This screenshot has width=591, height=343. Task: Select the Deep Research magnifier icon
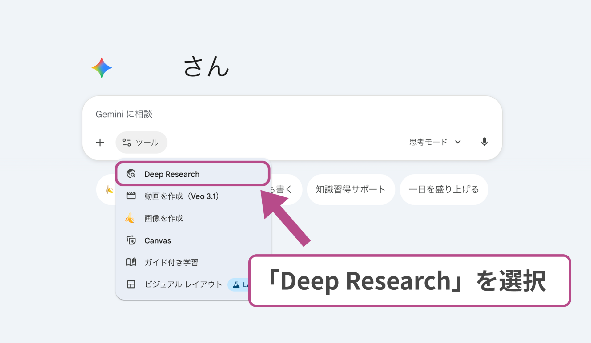tap(131, 174)
